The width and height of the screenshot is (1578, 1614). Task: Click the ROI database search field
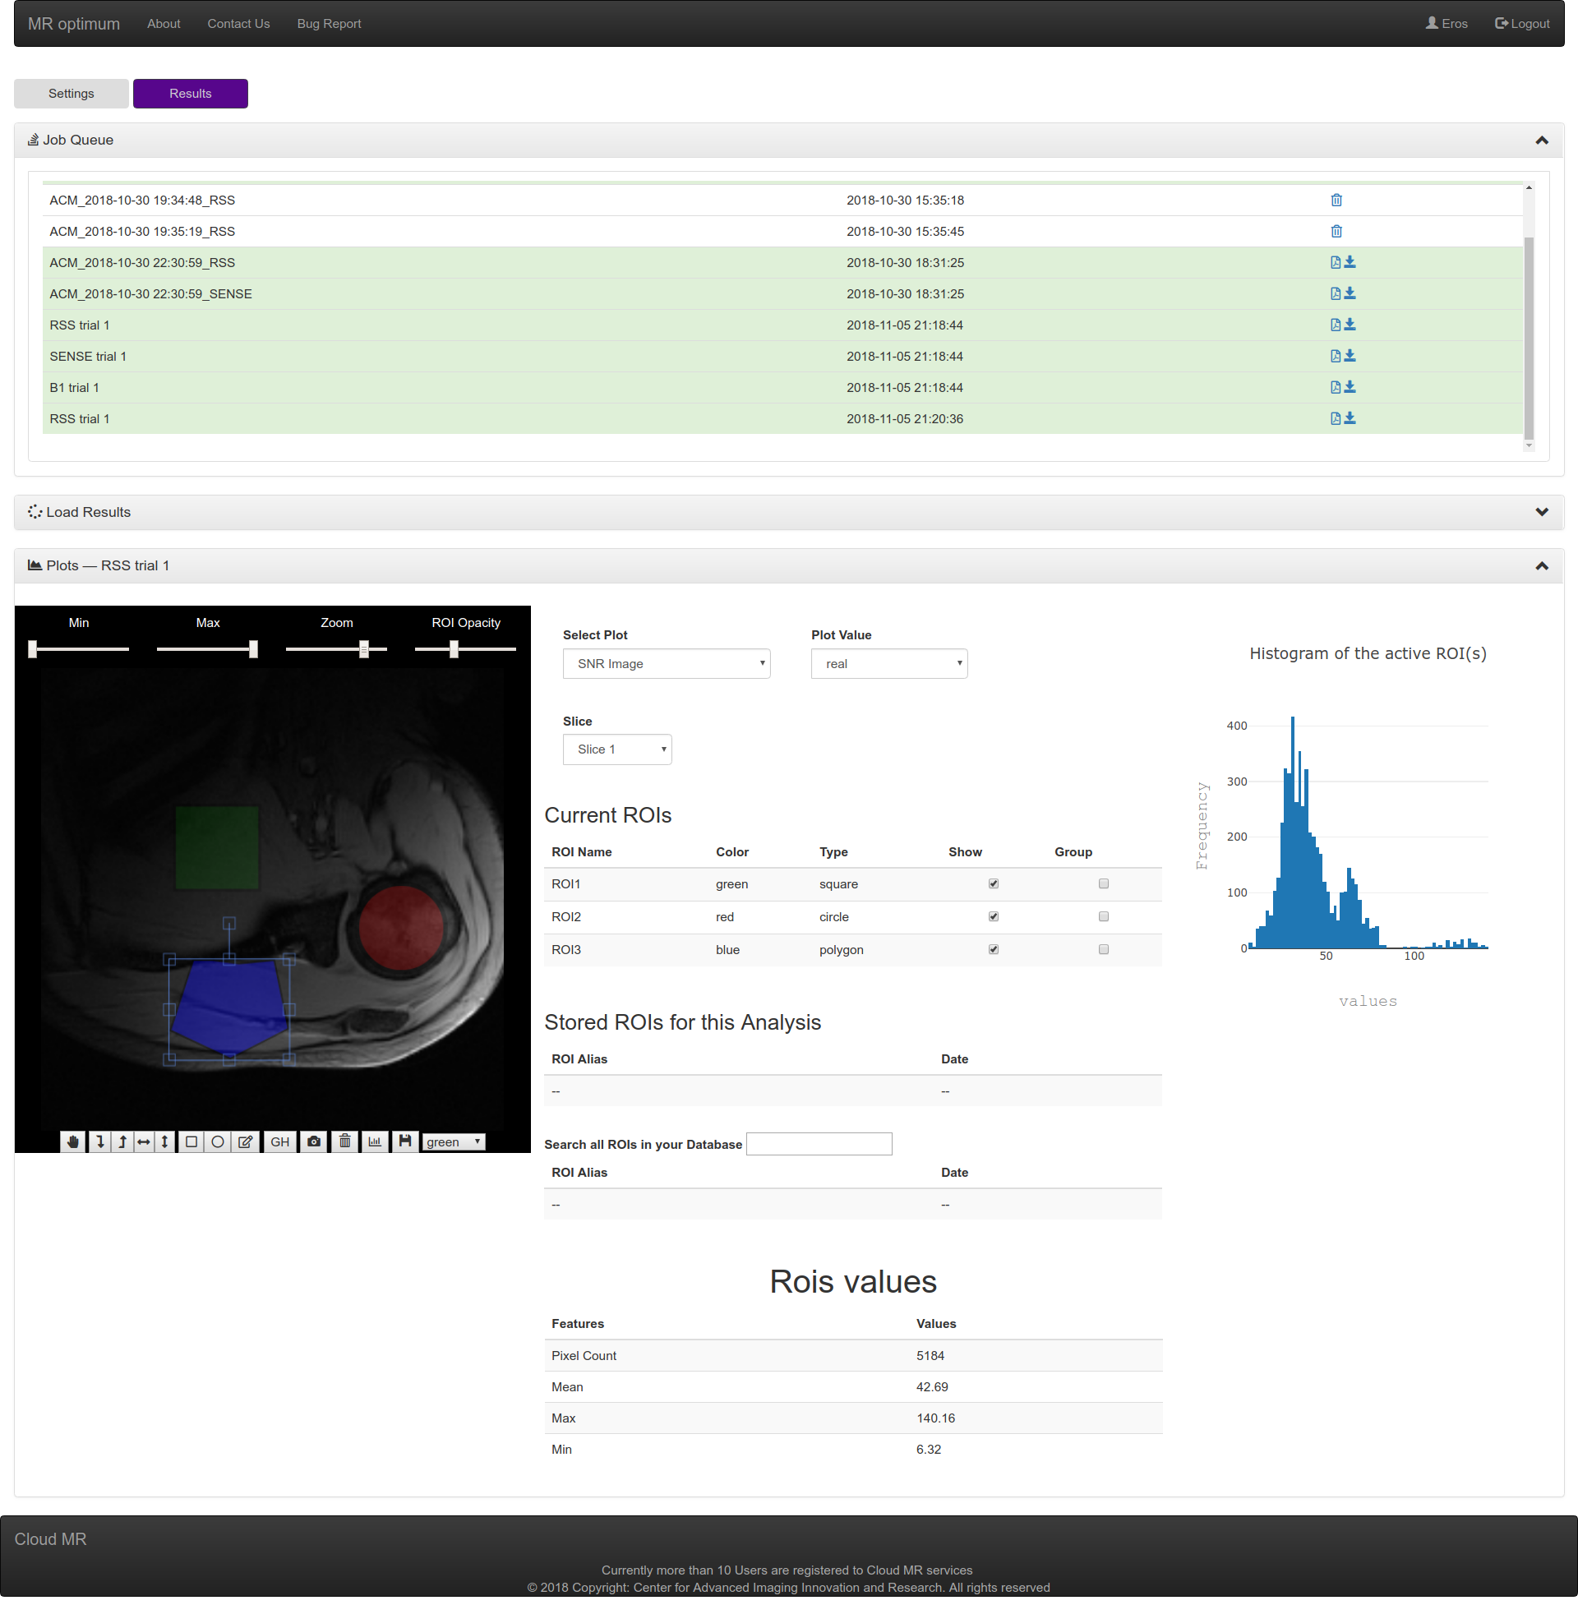click(x=819, y=1144)
